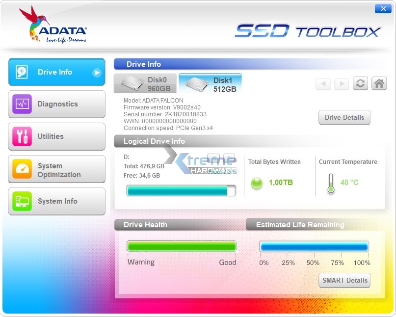
Task: Click the D: drive capacity usage bar
Action: [x=181, y=190]
